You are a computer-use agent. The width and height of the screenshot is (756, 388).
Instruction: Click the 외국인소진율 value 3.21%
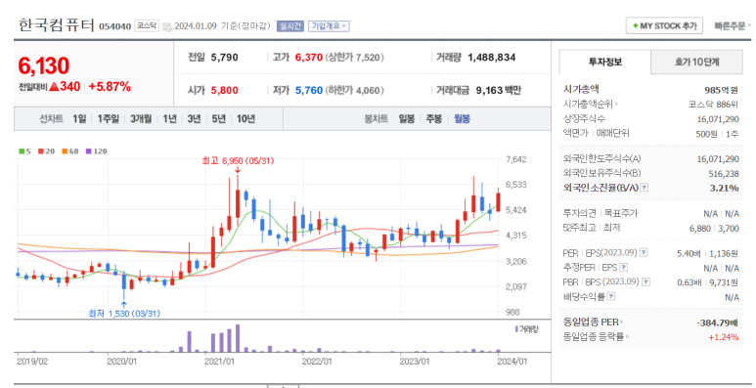[x=724, y=188]
